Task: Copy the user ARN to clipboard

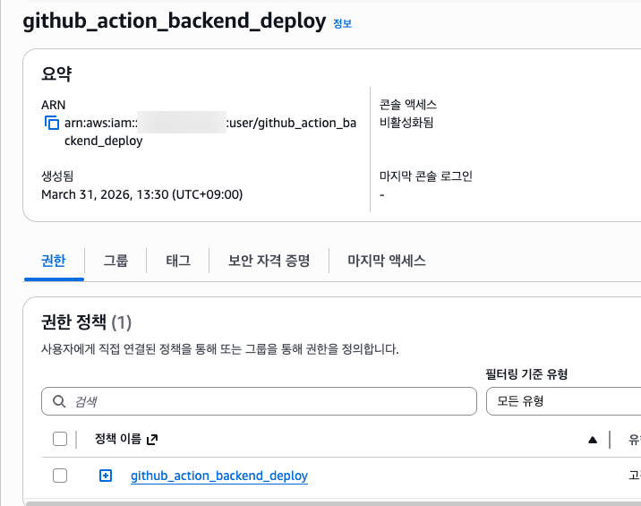Action: coord(52,124)
